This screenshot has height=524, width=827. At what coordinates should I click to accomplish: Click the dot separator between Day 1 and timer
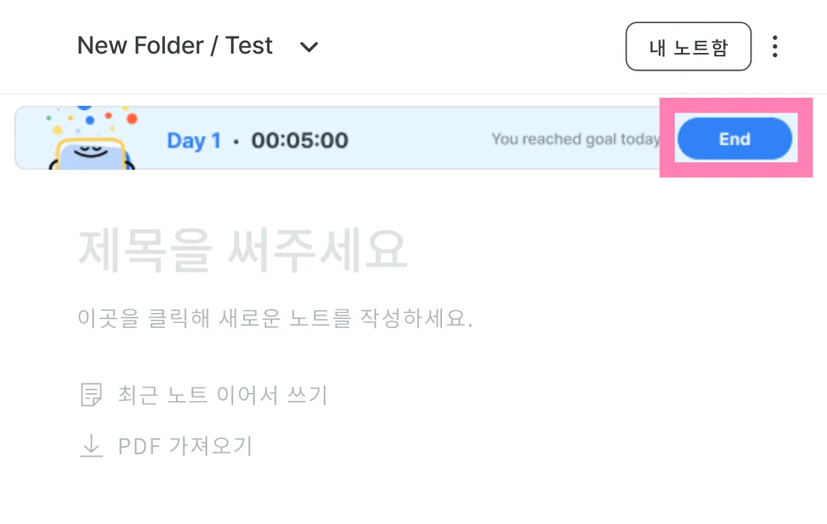pyautogui.click(x=236, y=141)
